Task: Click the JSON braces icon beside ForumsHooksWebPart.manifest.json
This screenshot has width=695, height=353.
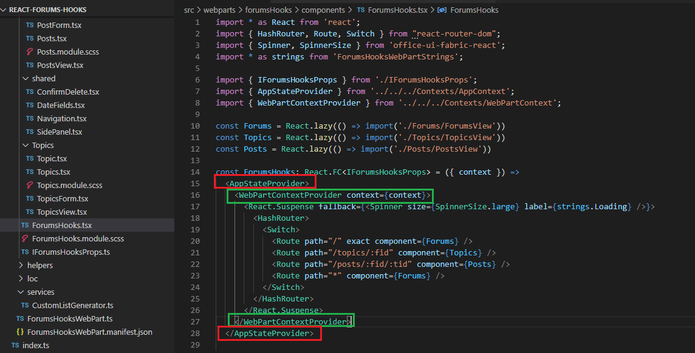Action: 20,332
